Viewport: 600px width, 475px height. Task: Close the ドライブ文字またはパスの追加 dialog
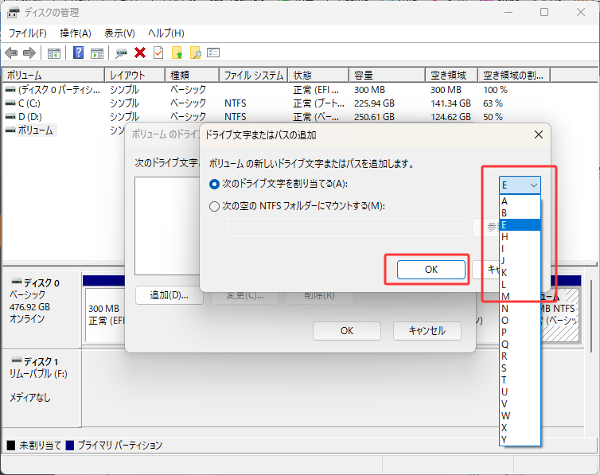point(539,134)
